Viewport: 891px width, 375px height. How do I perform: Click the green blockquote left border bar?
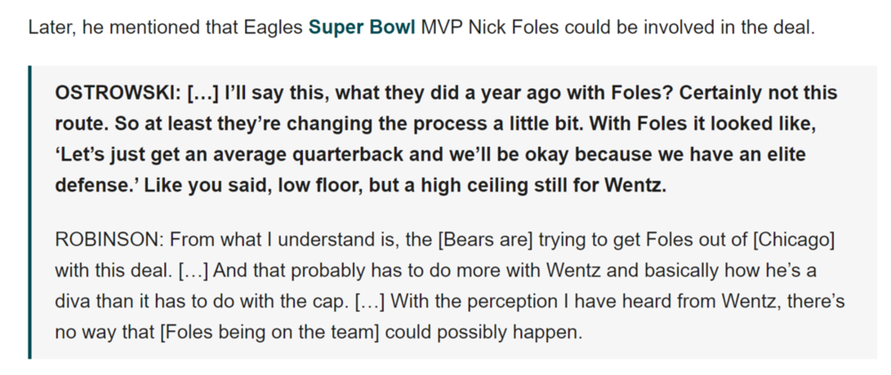coord(30,212)
